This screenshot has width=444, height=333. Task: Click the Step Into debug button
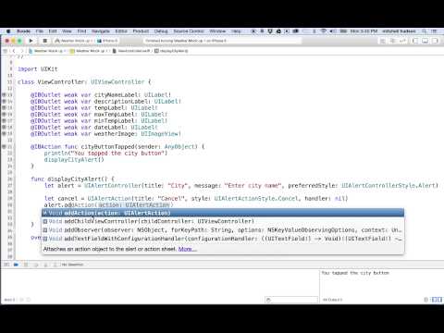(x=45, y=265)
